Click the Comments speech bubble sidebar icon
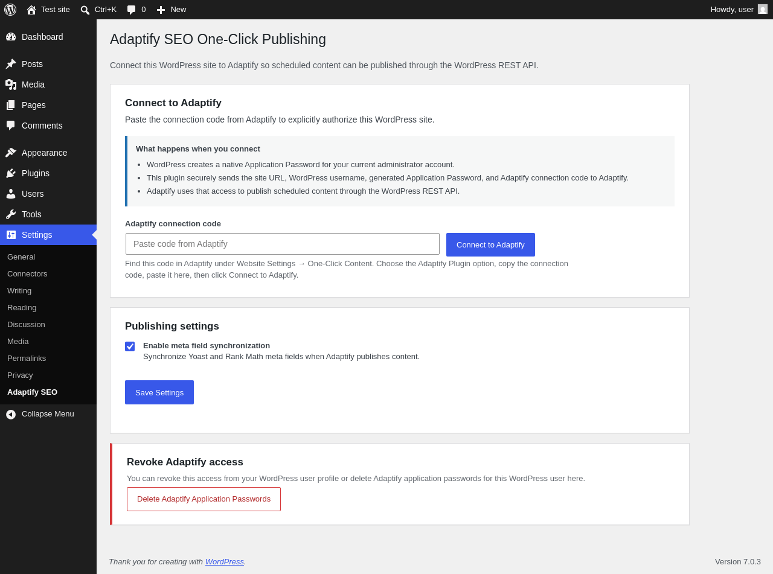Screen dimensions: 773x574 11,126
